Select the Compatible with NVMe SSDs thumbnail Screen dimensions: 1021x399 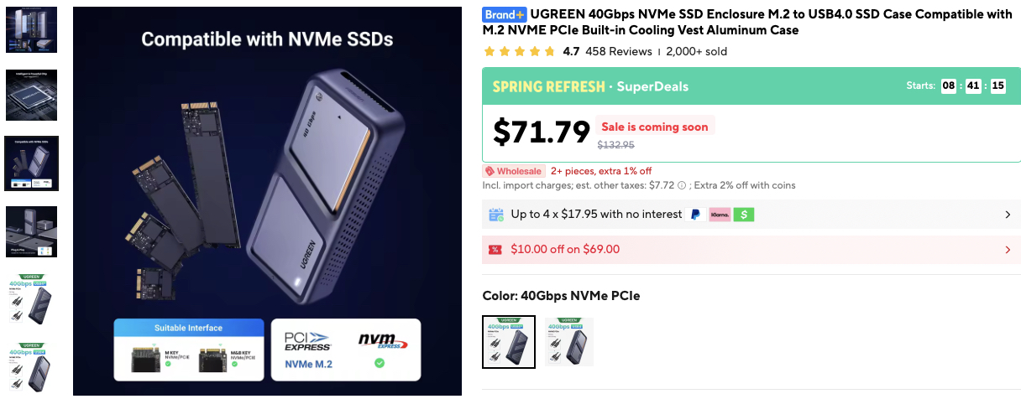[31, 163]
